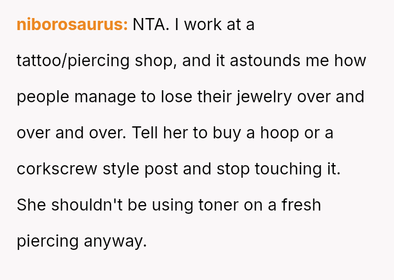Click the word Tell
The height and width of the screenshot is (280, 394).
point(144,133)
